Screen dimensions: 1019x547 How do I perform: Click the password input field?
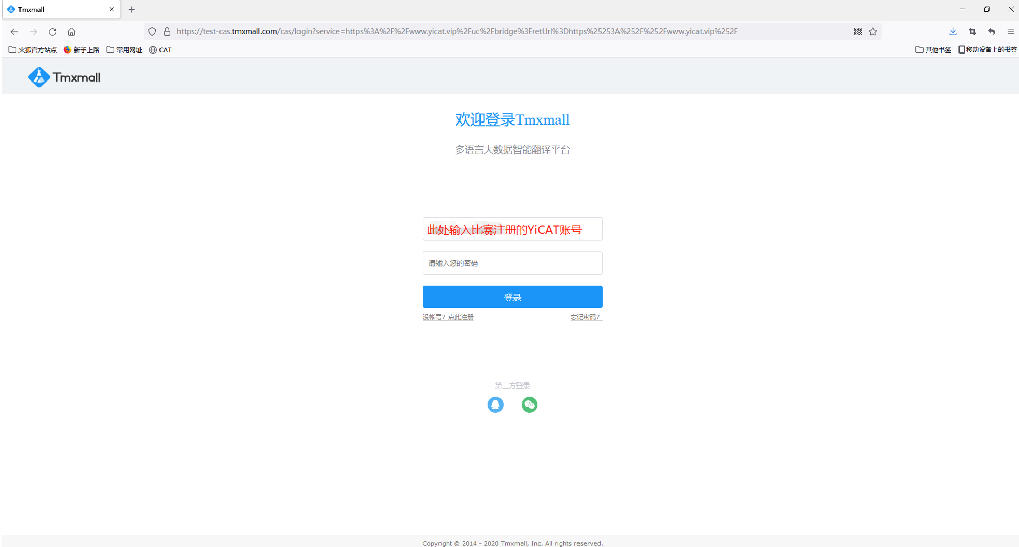pos(512,263)
